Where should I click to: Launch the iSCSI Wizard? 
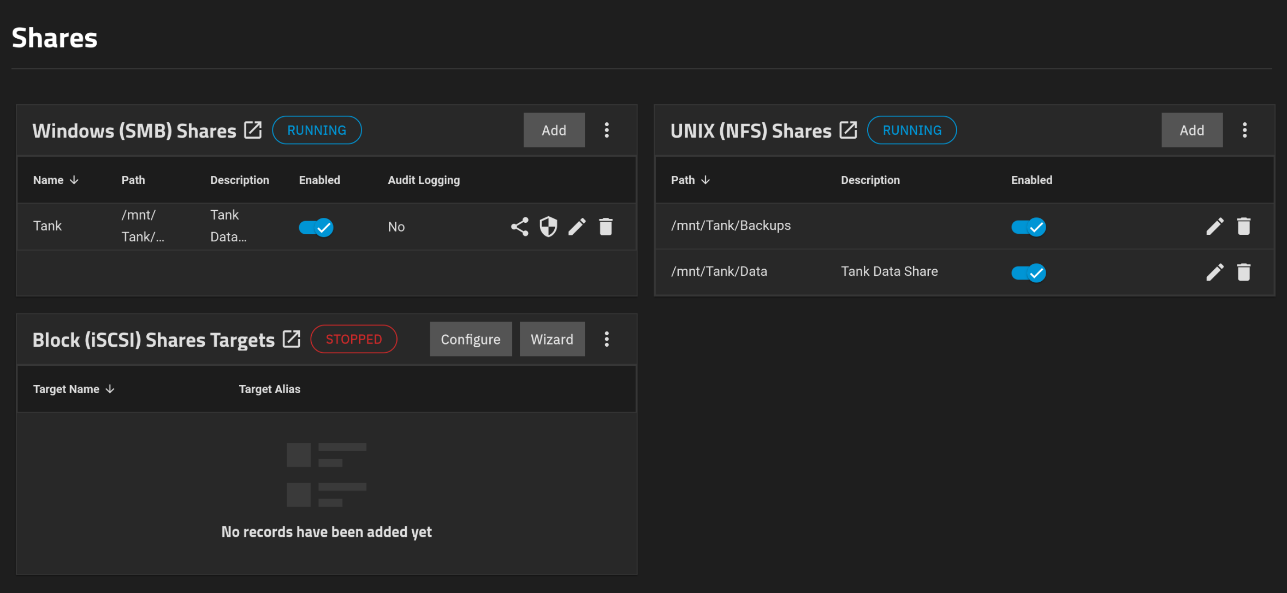552,339
